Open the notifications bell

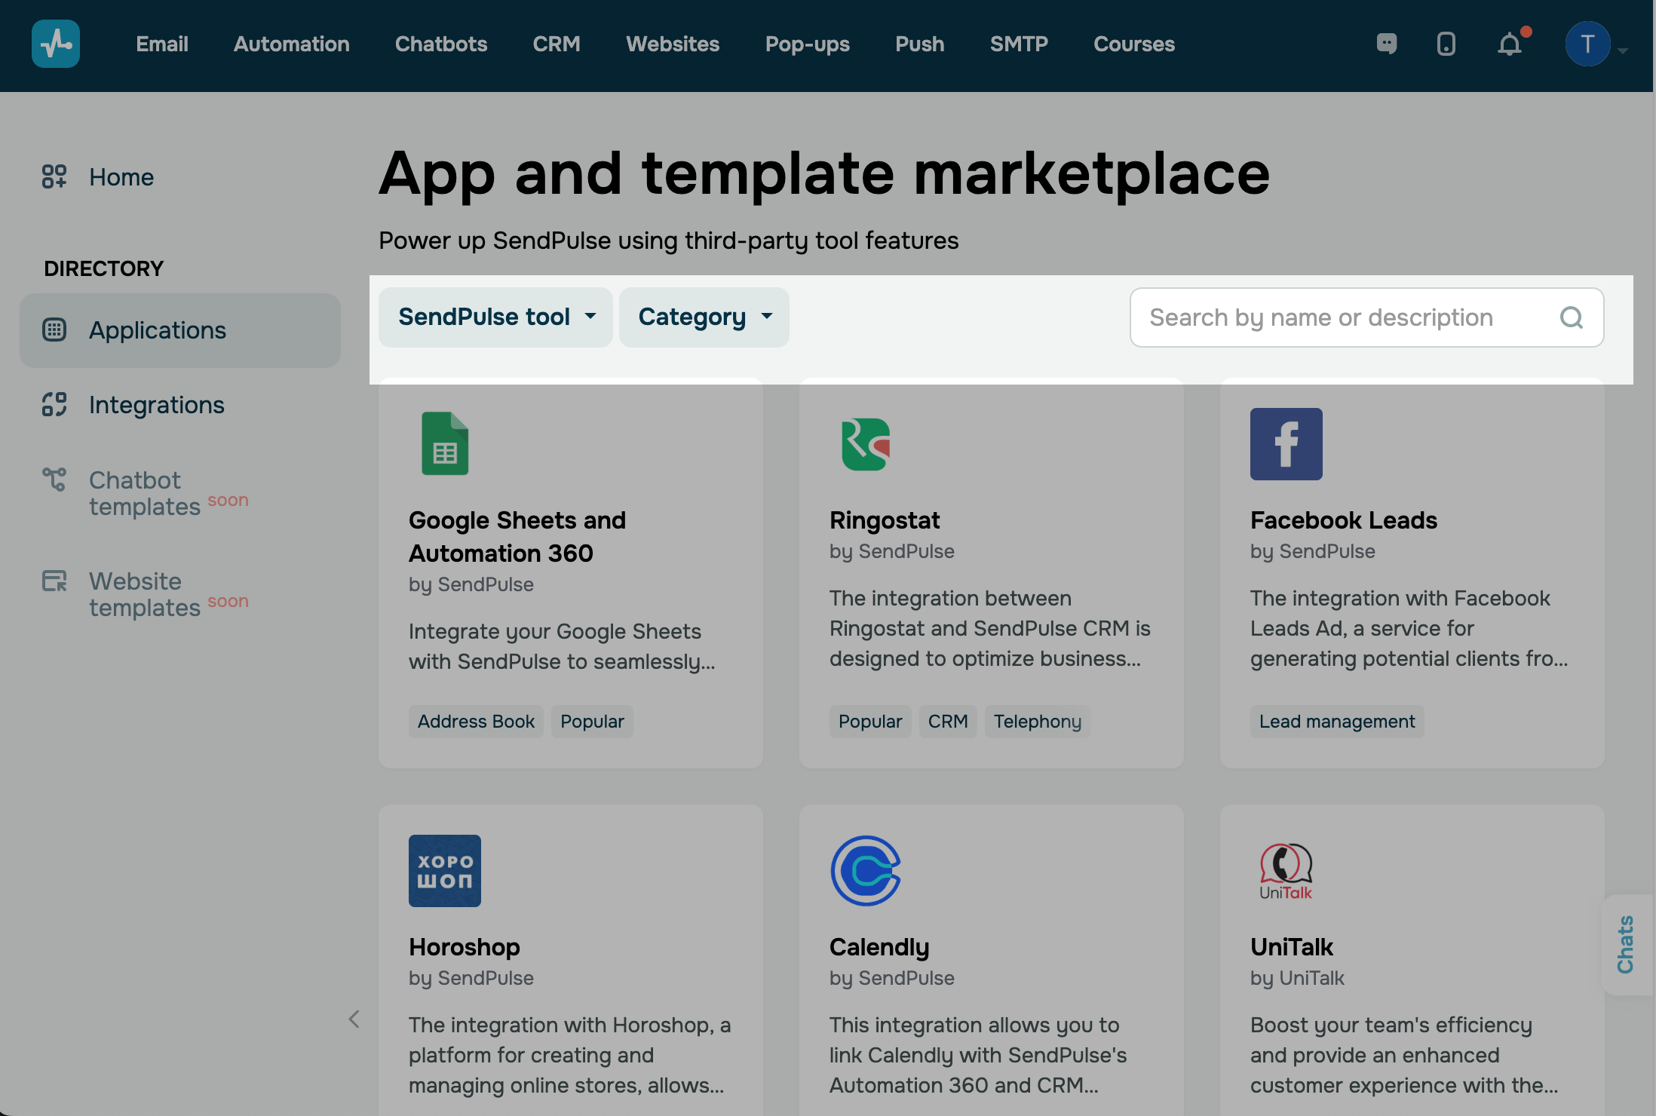(1510, 44)
